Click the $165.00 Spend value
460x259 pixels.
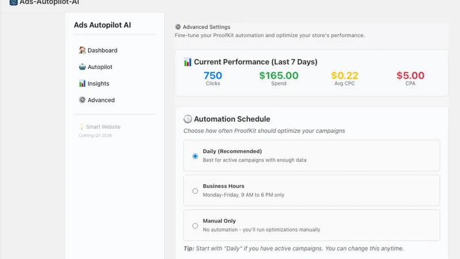coord(279,75)
